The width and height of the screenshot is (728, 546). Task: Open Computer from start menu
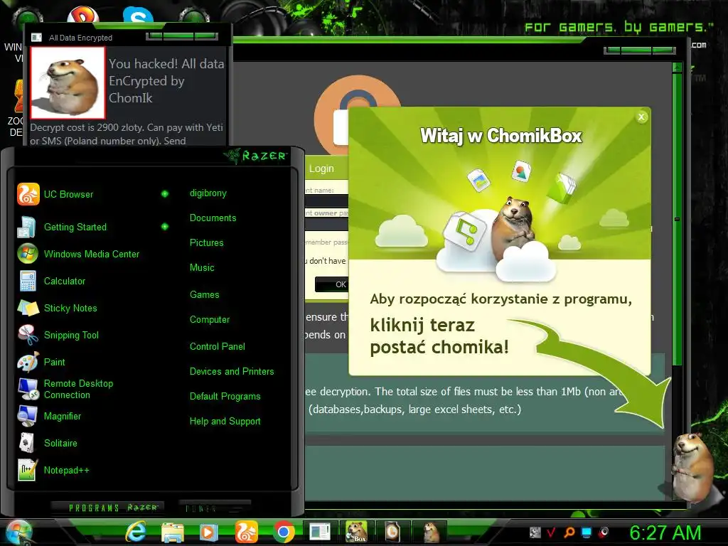tap(210, 319)
